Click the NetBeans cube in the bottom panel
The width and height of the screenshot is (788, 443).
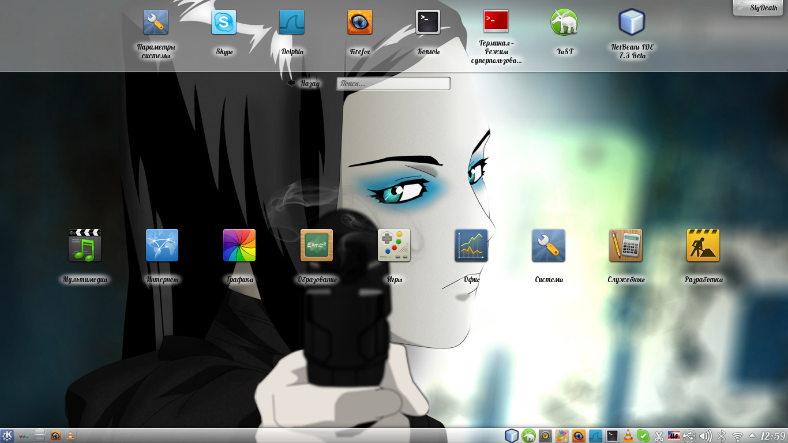[x=512, y=436]
